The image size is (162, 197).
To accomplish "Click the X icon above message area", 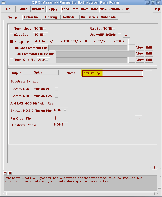I will [10, 173].
